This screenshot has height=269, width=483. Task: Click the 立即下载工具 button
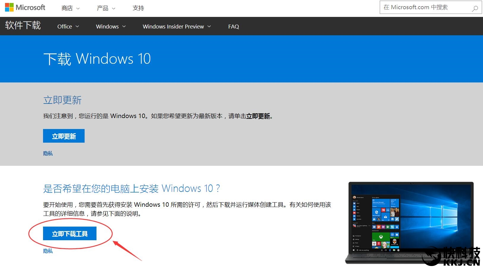pyautogui.click(x=70, y=233)
